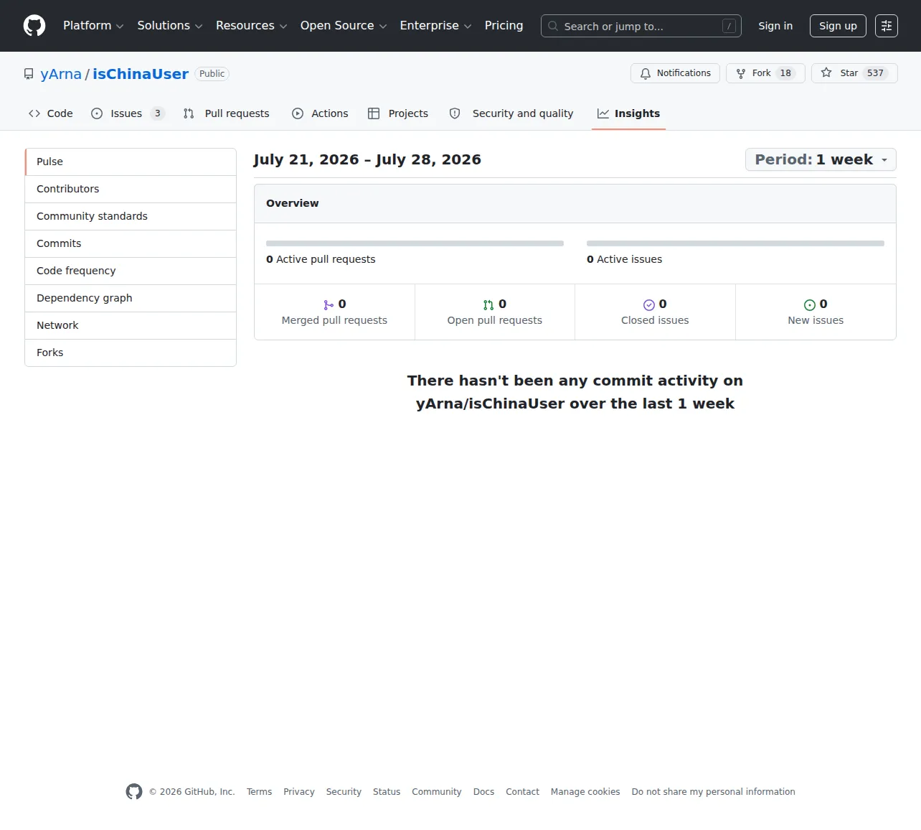Click the Code tab angle-brackets icon
This screenshot has width=921, height=830.
(x=34, y=113)
